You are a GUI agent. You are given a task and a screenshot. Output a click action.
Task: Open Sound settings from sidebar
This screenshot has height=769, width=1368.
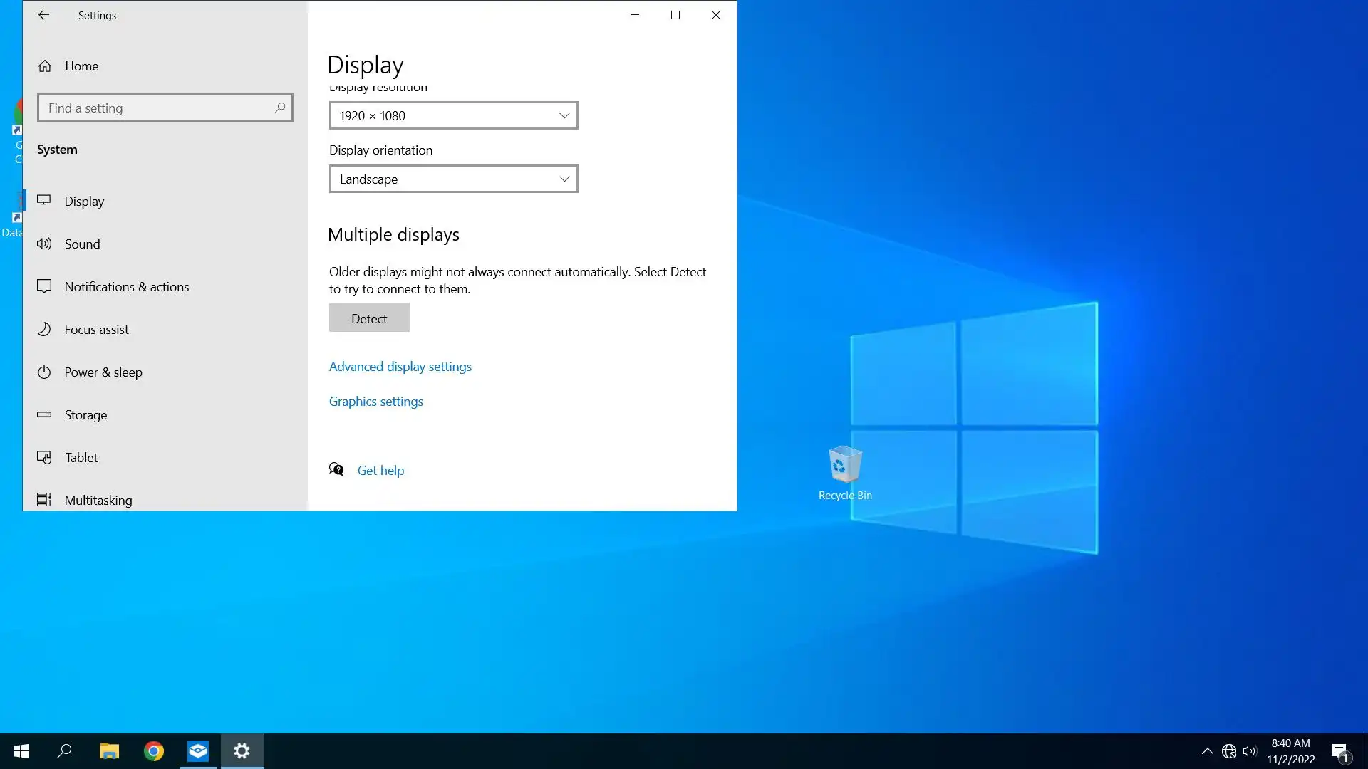82,244
